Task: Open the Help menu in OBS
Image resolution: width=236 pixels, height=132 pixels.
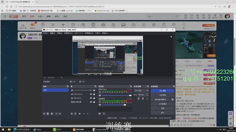Action: coord(105,33)
